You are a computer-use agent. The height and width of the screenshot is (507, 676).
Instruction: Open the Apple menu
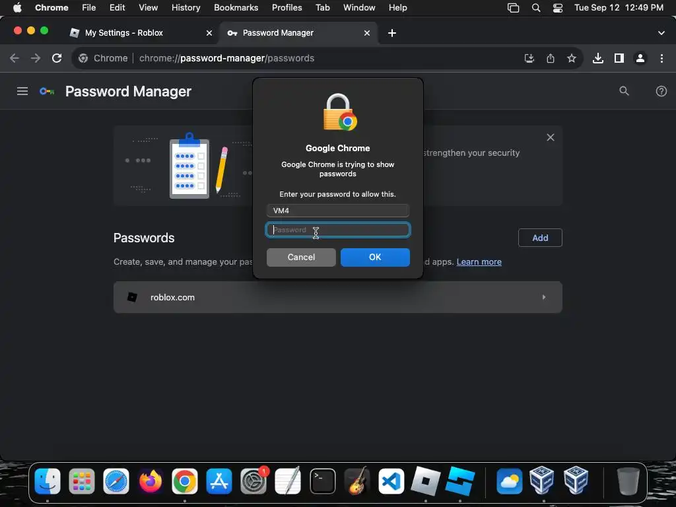pos(17,8)
